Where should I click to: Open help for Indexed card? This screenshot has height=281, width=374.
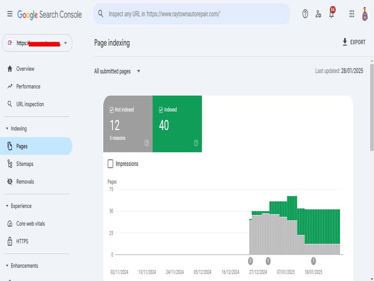196,143
